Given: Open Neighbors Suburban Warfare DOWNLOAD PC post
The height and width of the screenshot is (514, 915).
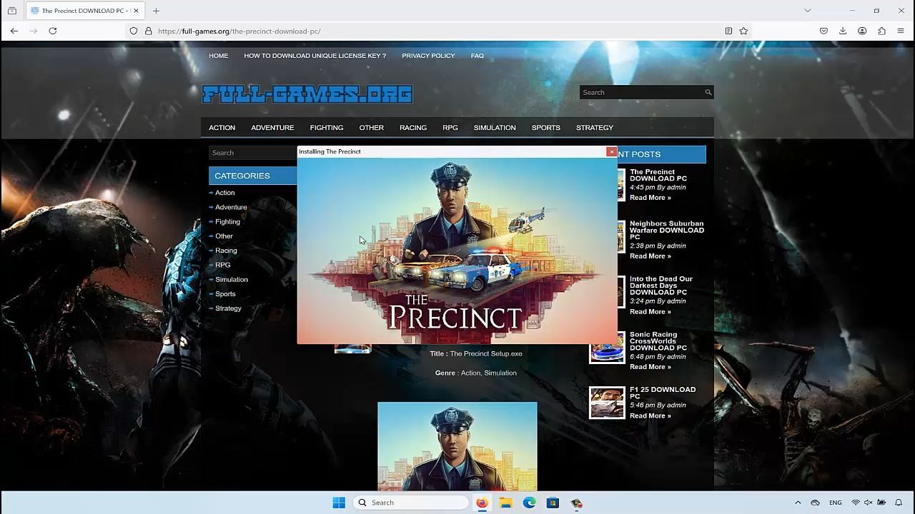Looking at the screenshot, I should tap(666, 230).
